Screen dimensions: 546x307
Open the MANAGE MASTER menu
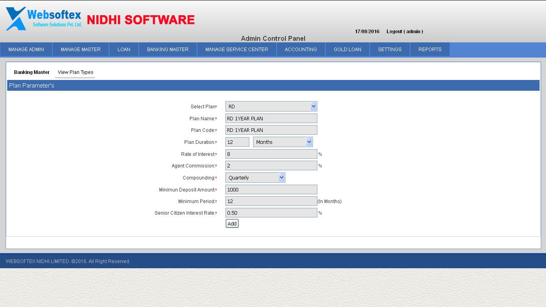(81, 50)
